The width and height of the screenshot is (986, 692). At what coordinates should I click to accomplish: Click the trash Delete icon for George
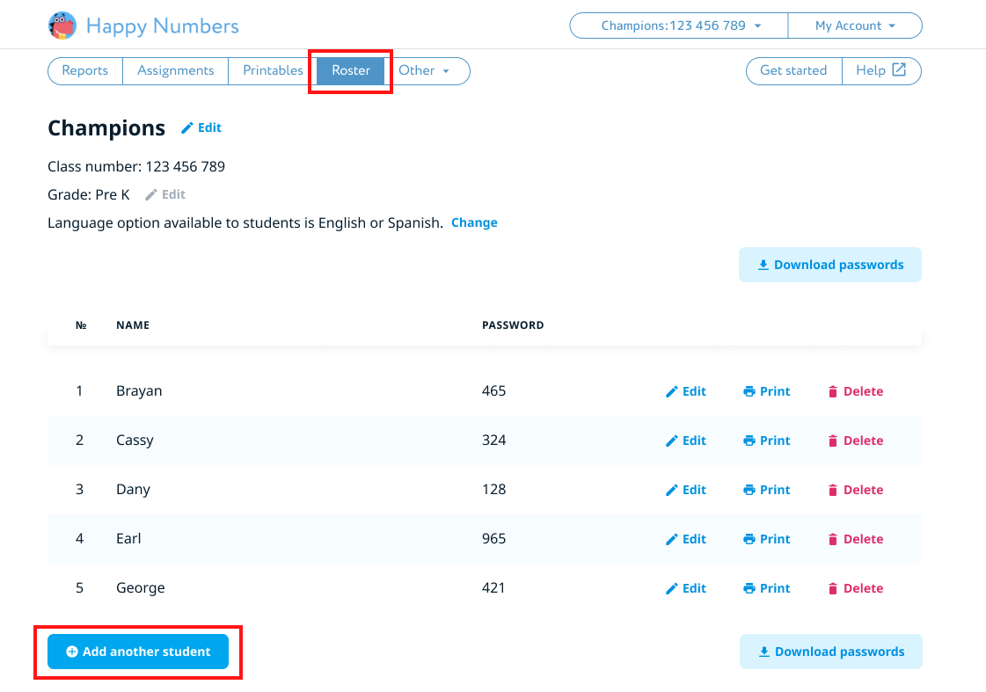pos(833,589)
